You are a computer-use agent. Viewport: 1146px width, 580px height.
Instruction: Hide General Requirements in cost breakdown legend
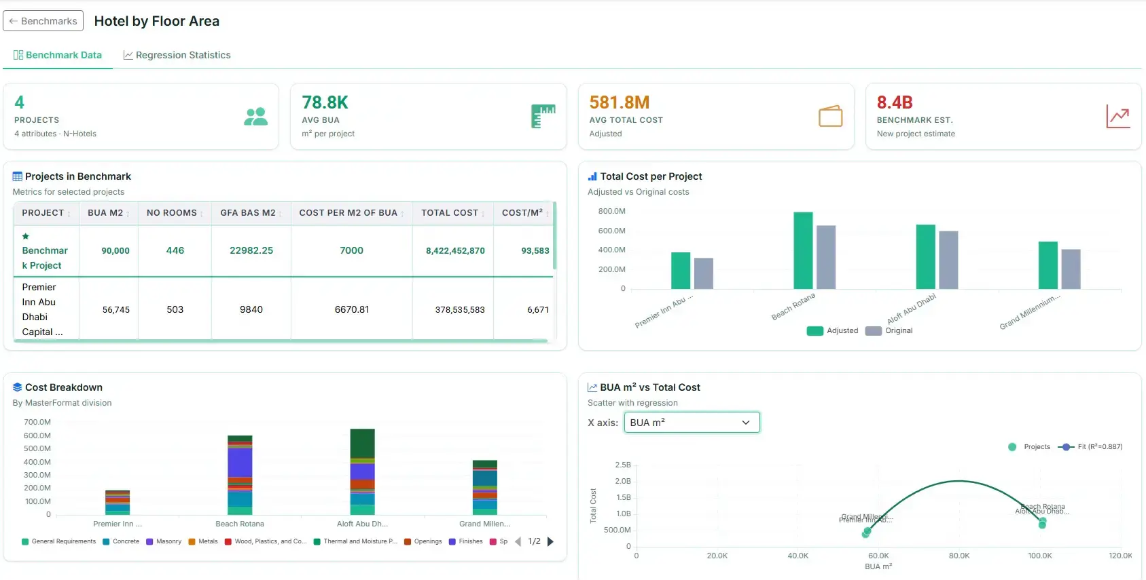[59, 541]
